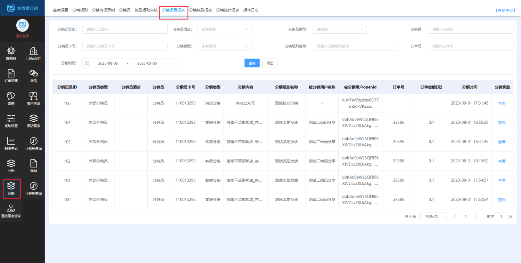Open the 帮助中心 link
This screenshot has height=263, width=521.
pos(505,10)
